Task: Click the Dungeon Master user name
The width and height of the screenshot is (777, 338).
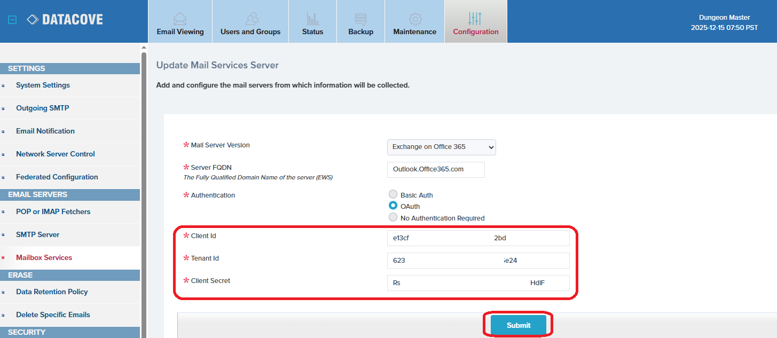Action: click(724, 18)
